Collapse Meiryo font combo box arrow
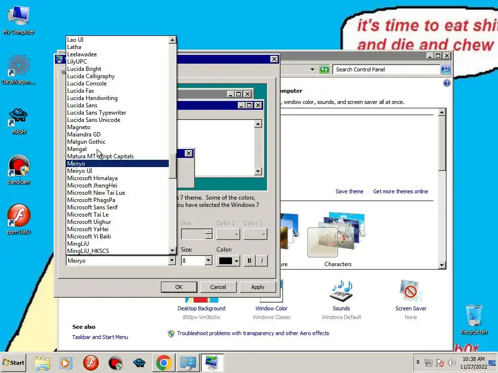The height and width of the screenshot is (373, 498). click(172, 261)
